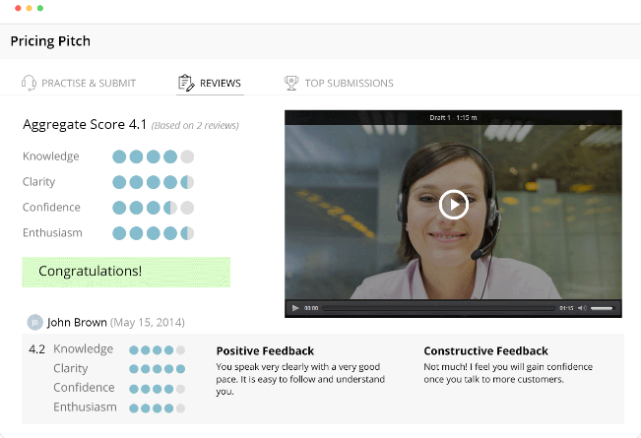Click the red close window dot

point(18,8)
